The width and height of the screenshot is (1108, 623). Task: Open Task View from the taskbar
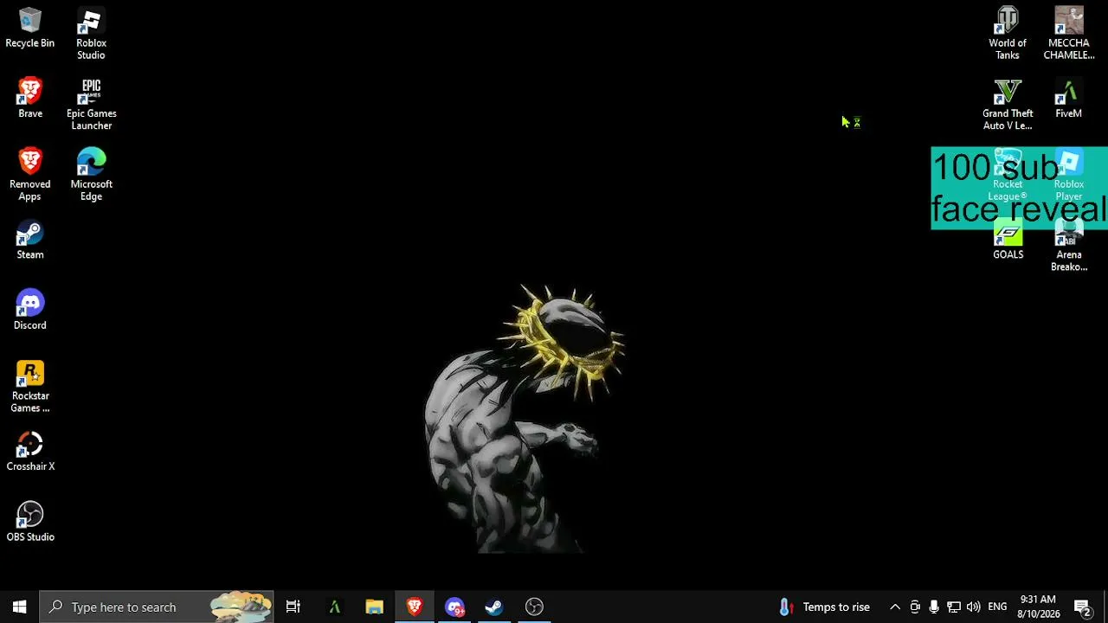point(293,607)
